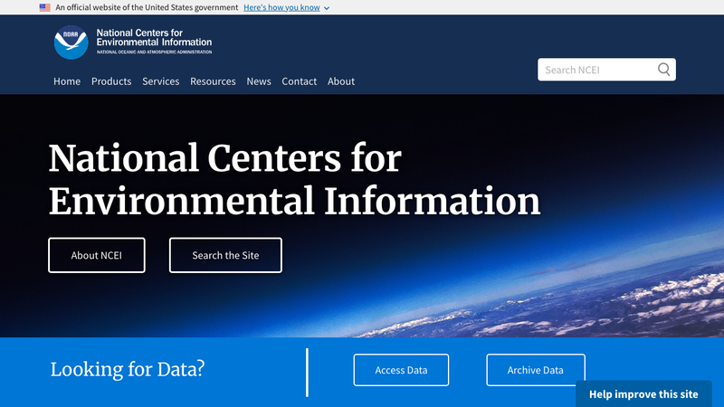Click the NOAA logo emblem
This screenshot has width=724, height=407.
click(71, 42)
